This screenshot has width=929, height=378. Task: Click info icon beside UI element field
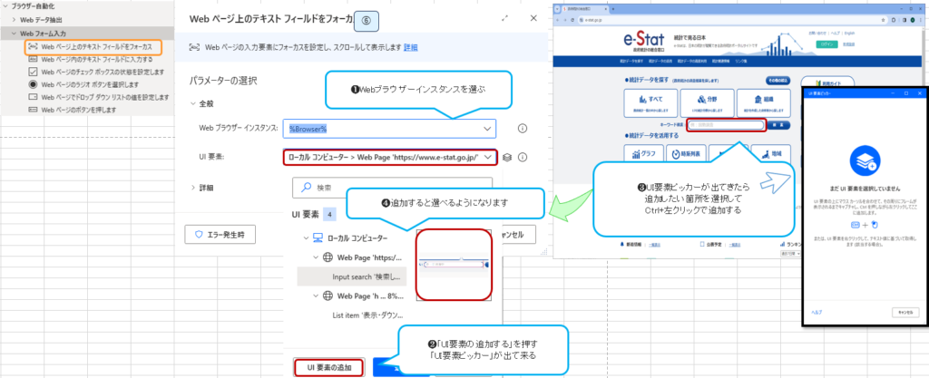tap(523, 157)
